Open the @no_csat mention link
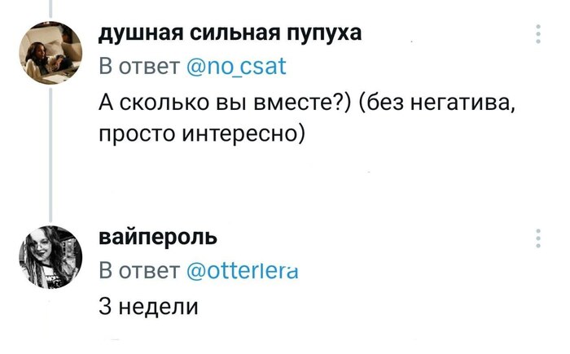The image size is (570, 354). (x=236, y=67)
